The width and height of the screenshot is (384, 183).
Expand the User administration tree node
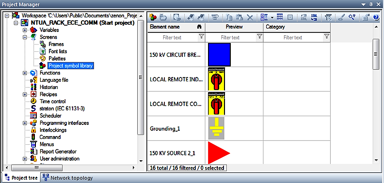coord(25,158)
